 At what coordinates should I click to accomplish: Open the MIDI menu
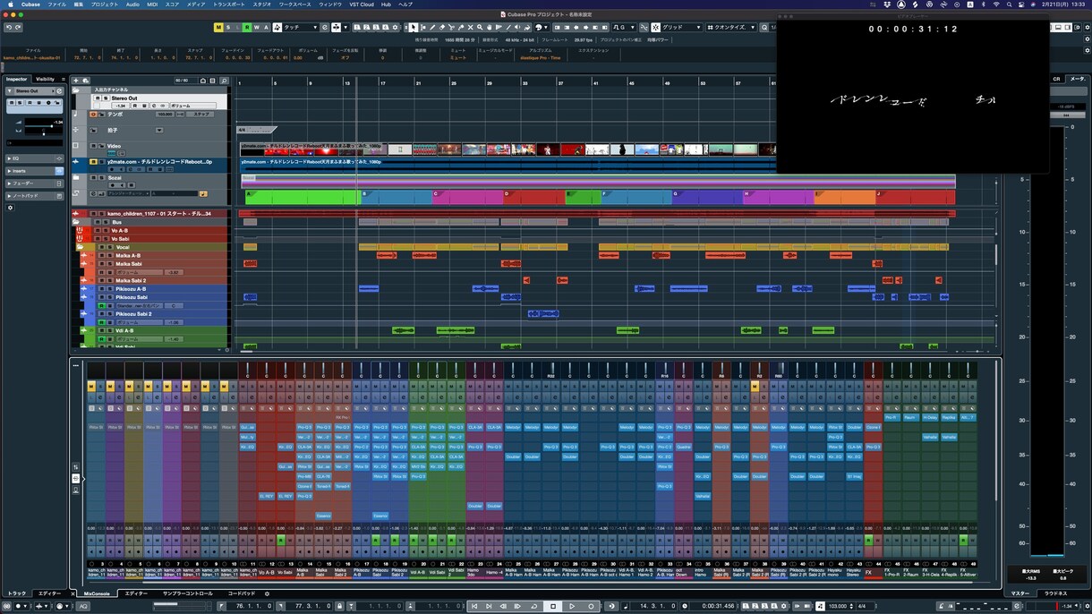[152, 4]
